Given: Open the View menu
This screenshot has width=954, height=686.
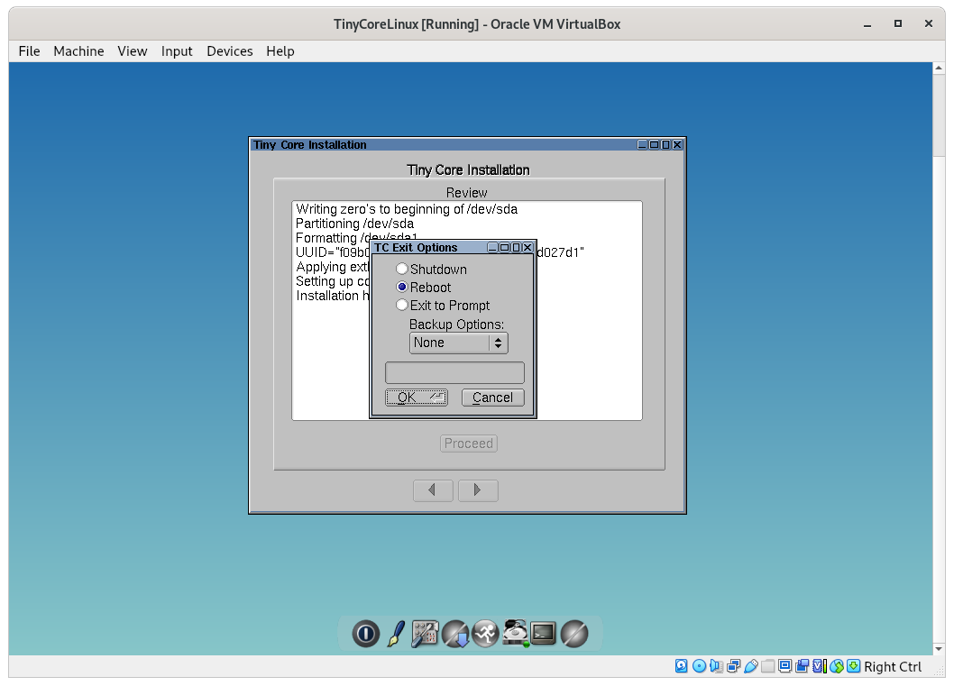Looking at the screenshot, I should pyautogui.click(x=132, y=51).
